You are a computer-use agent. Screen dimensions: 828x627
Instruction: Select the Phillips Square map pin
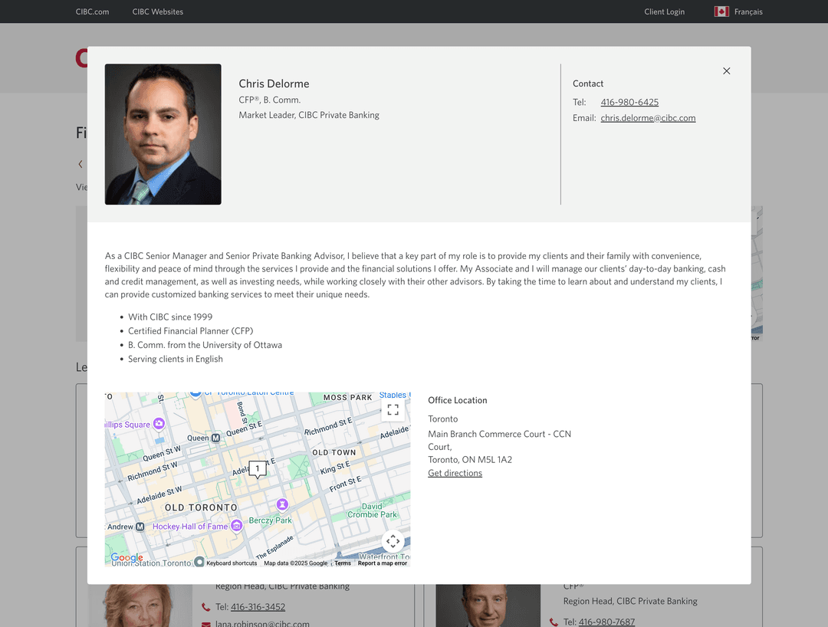coord(159,424)
